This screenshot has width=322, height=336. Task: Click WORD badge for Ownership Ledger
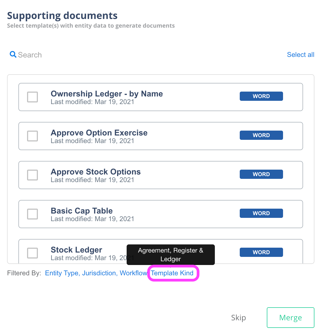tap(261, 96)
